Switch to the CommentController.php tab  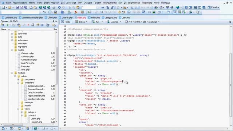pyautogui.click(x=31, y=17)
